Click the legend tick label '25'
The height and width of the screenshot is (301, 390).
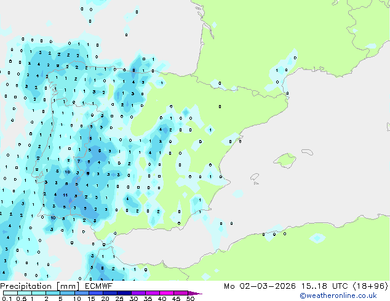[119, 299]
